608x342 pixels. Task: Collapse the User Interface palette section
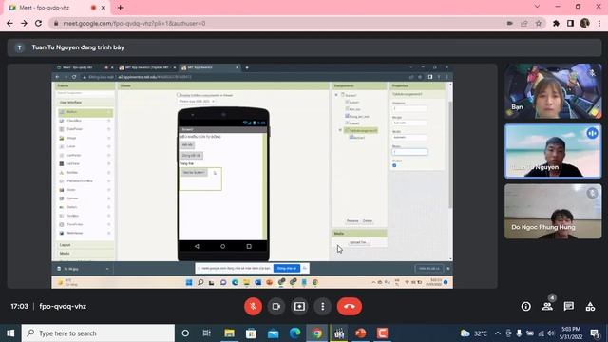point(85,103)
